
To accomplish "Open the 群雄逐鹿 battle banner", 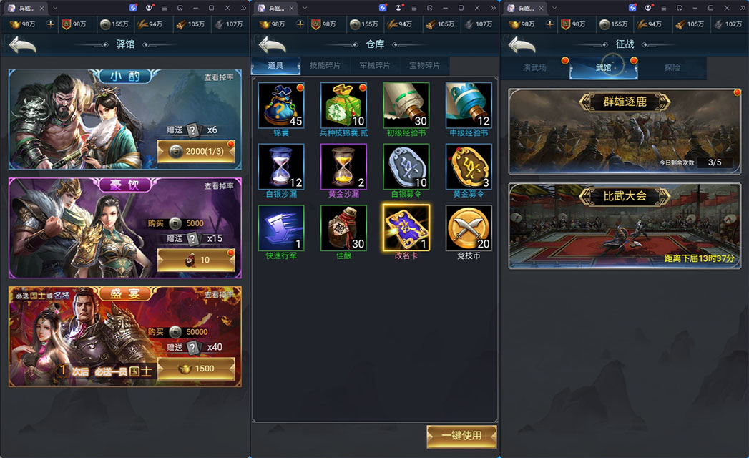I will click(x=625, y=132).
